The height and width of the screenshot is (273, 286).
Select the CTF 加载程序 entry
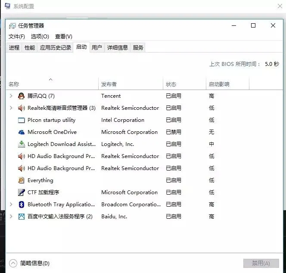click(x=43, y=192)
